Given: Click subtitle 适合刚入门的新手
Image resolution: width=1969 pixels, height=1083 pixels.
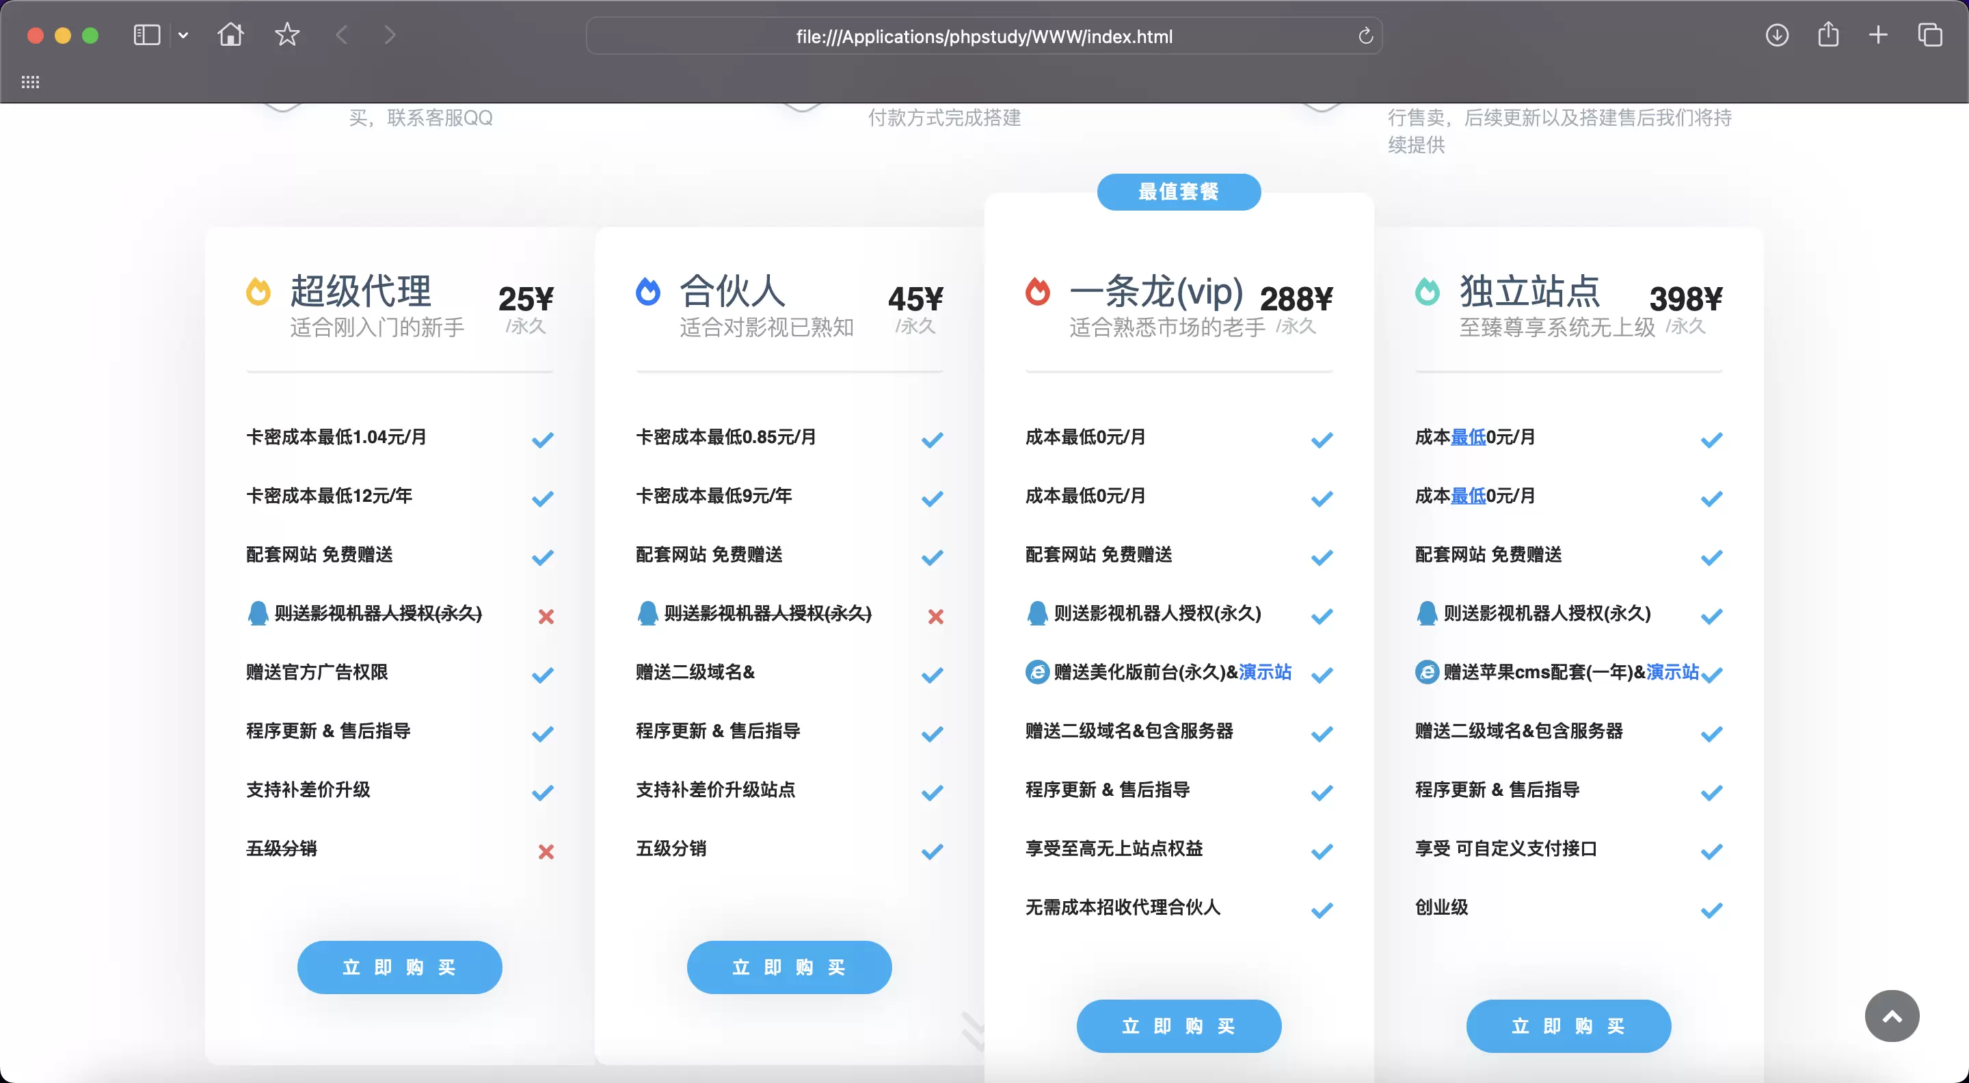Looking at the screenshot, I should [x=377, y=327].
